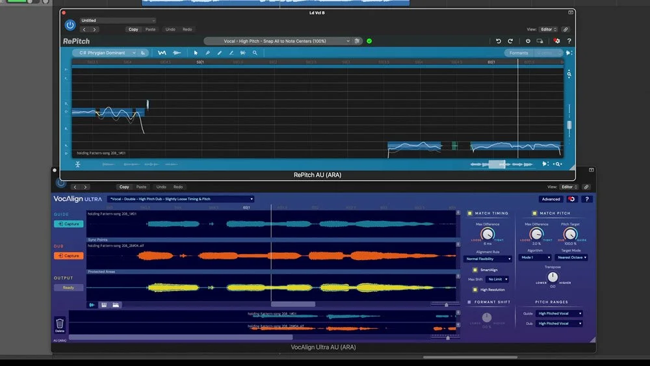The image size is (650, 366).
Task: Toggle SmartAlign checkbox
Action: 475,270
